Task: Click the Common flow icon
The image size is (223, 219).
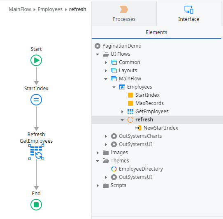Action: point(114,62)
